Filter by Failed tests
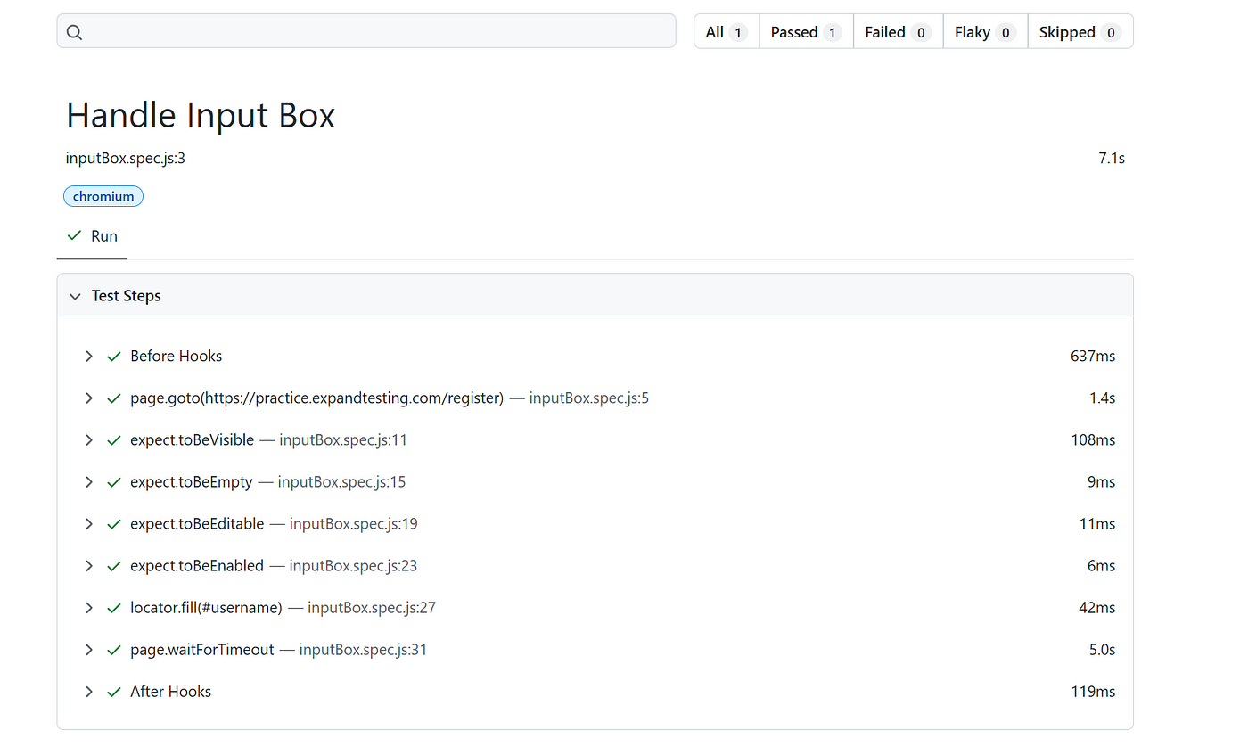 click(x=898, y=32)
